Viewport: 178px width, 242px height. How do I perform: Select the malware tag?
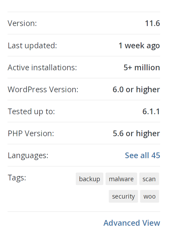coord(121,179)
